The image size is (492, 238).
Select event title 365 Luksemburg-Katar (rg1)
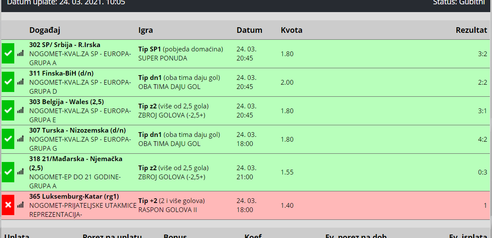click(x=74, y=197)
